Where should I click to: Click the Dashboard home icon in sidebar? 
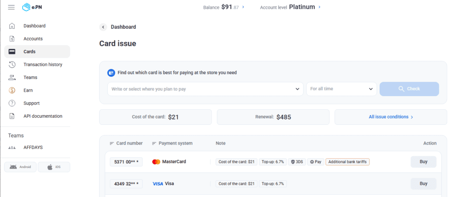[12, 26]
